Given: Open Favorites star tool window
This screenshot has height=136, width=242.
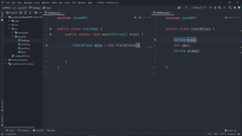Looking at the screenshot, I should pyautogui.click(x=2, y=121).
